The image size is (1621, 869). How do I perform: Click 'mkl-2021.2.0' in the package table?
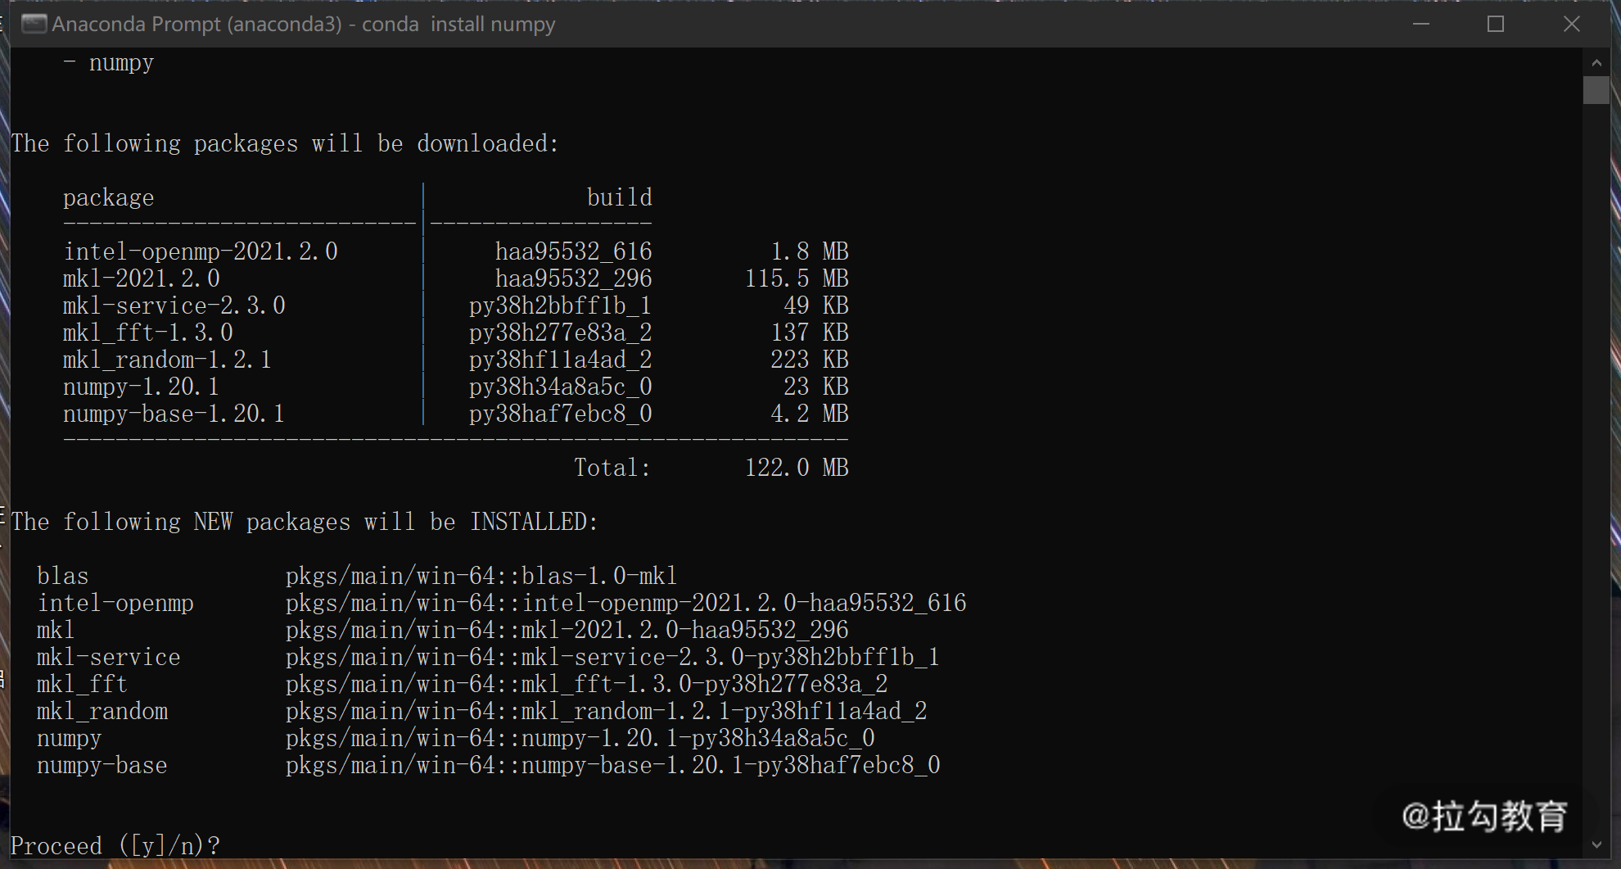pos(142,278)
